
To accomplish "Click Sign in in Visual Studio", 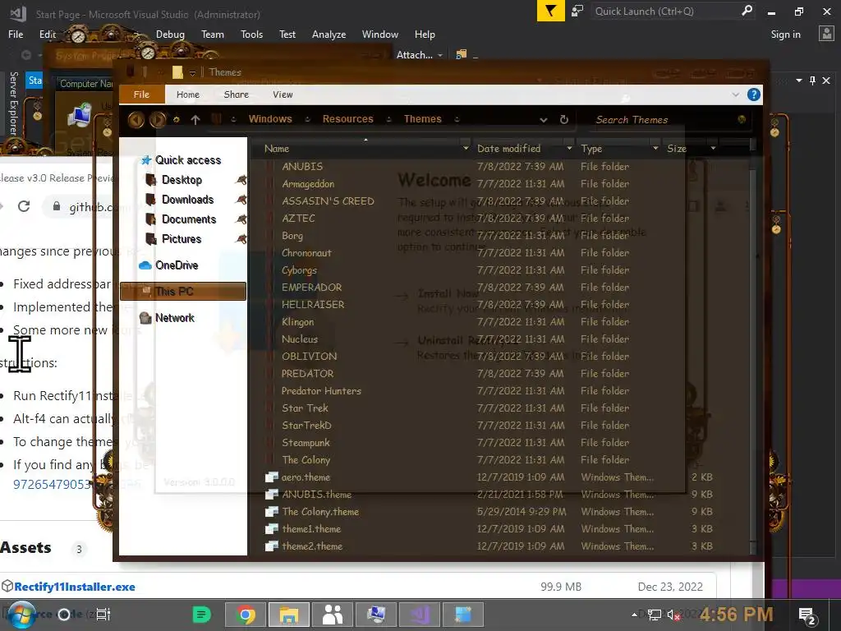I will (786, 35).
